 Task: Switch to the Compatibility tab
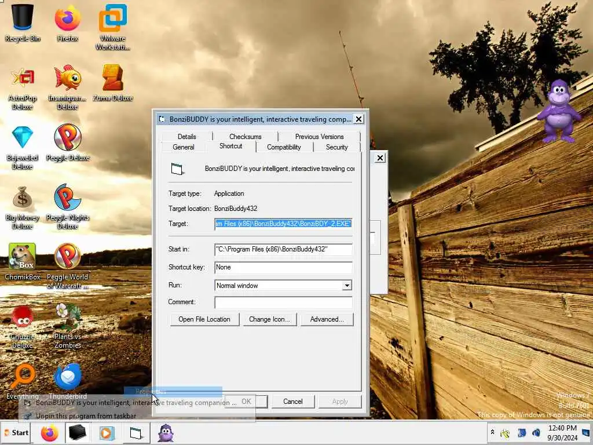coord(284,147)
